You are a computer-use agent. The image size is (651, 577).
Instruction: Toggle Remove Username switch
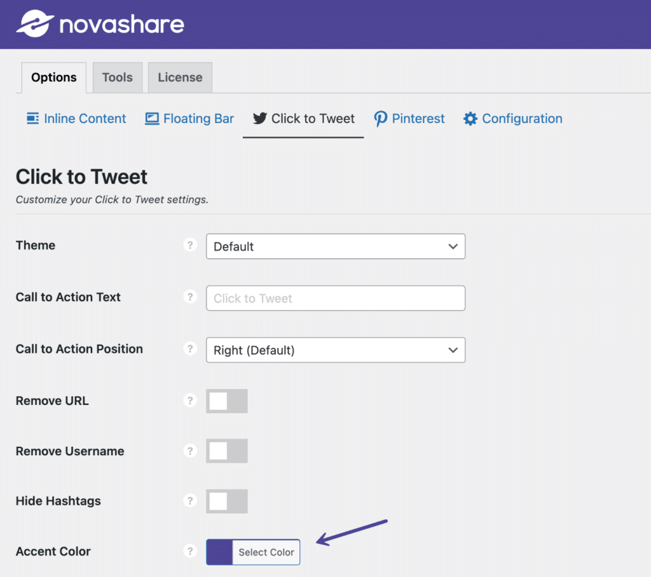coord(227,451)
